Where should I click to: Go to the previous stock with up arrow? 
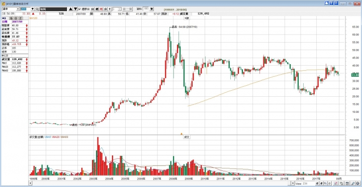pos(71,9)
